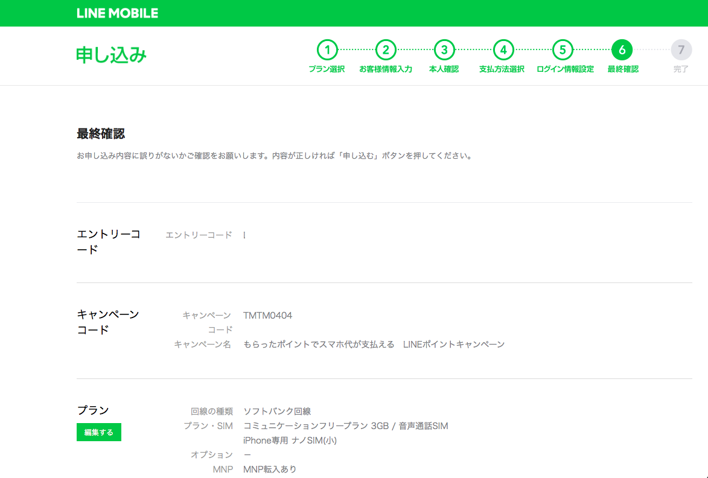Screen dimensions: 708x478
Task: Click the プラン・SIM label
Action: 208,425
